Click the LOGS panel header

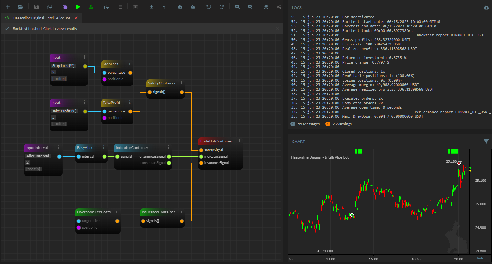pyautogui.click(x=297, y=7)
